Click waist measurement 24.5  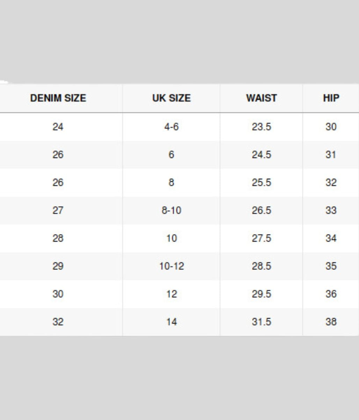(261, 155)
